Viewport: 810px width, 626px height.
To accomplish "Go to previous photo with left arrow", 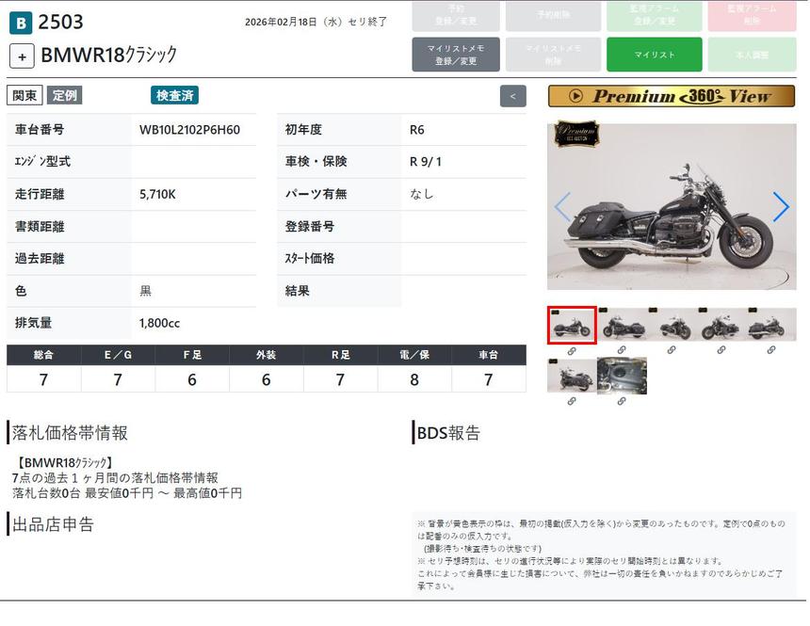I will (562, 207).
